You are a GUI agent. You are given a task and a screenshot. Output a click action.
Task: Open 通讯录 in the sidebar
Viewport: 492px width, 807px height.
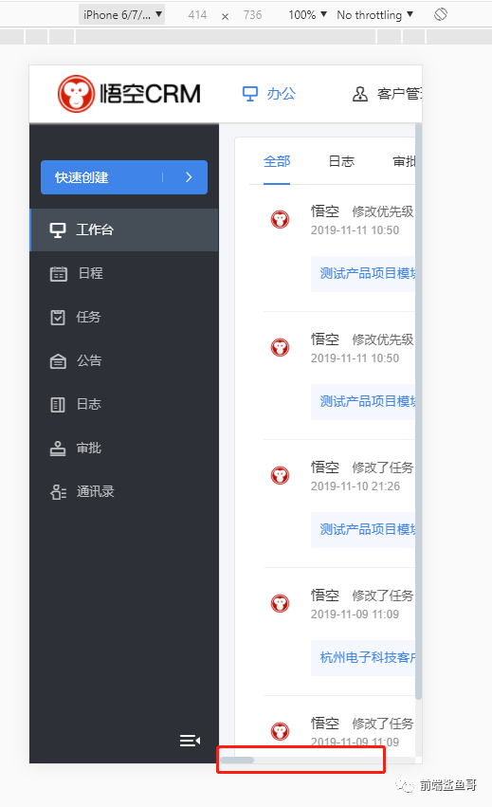pos(124,492)
